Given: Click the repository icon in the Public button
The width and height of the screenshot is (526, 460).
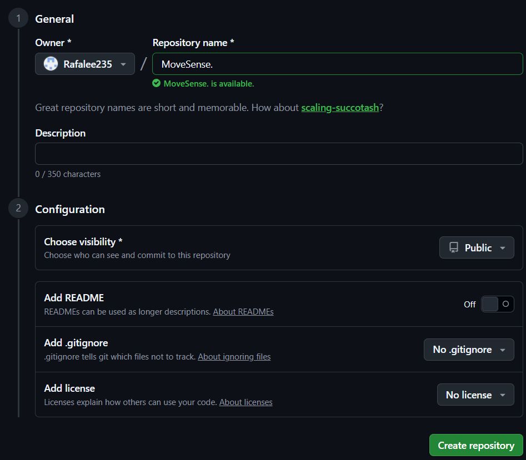Looking at the screenshot, I should click(454, 247).
